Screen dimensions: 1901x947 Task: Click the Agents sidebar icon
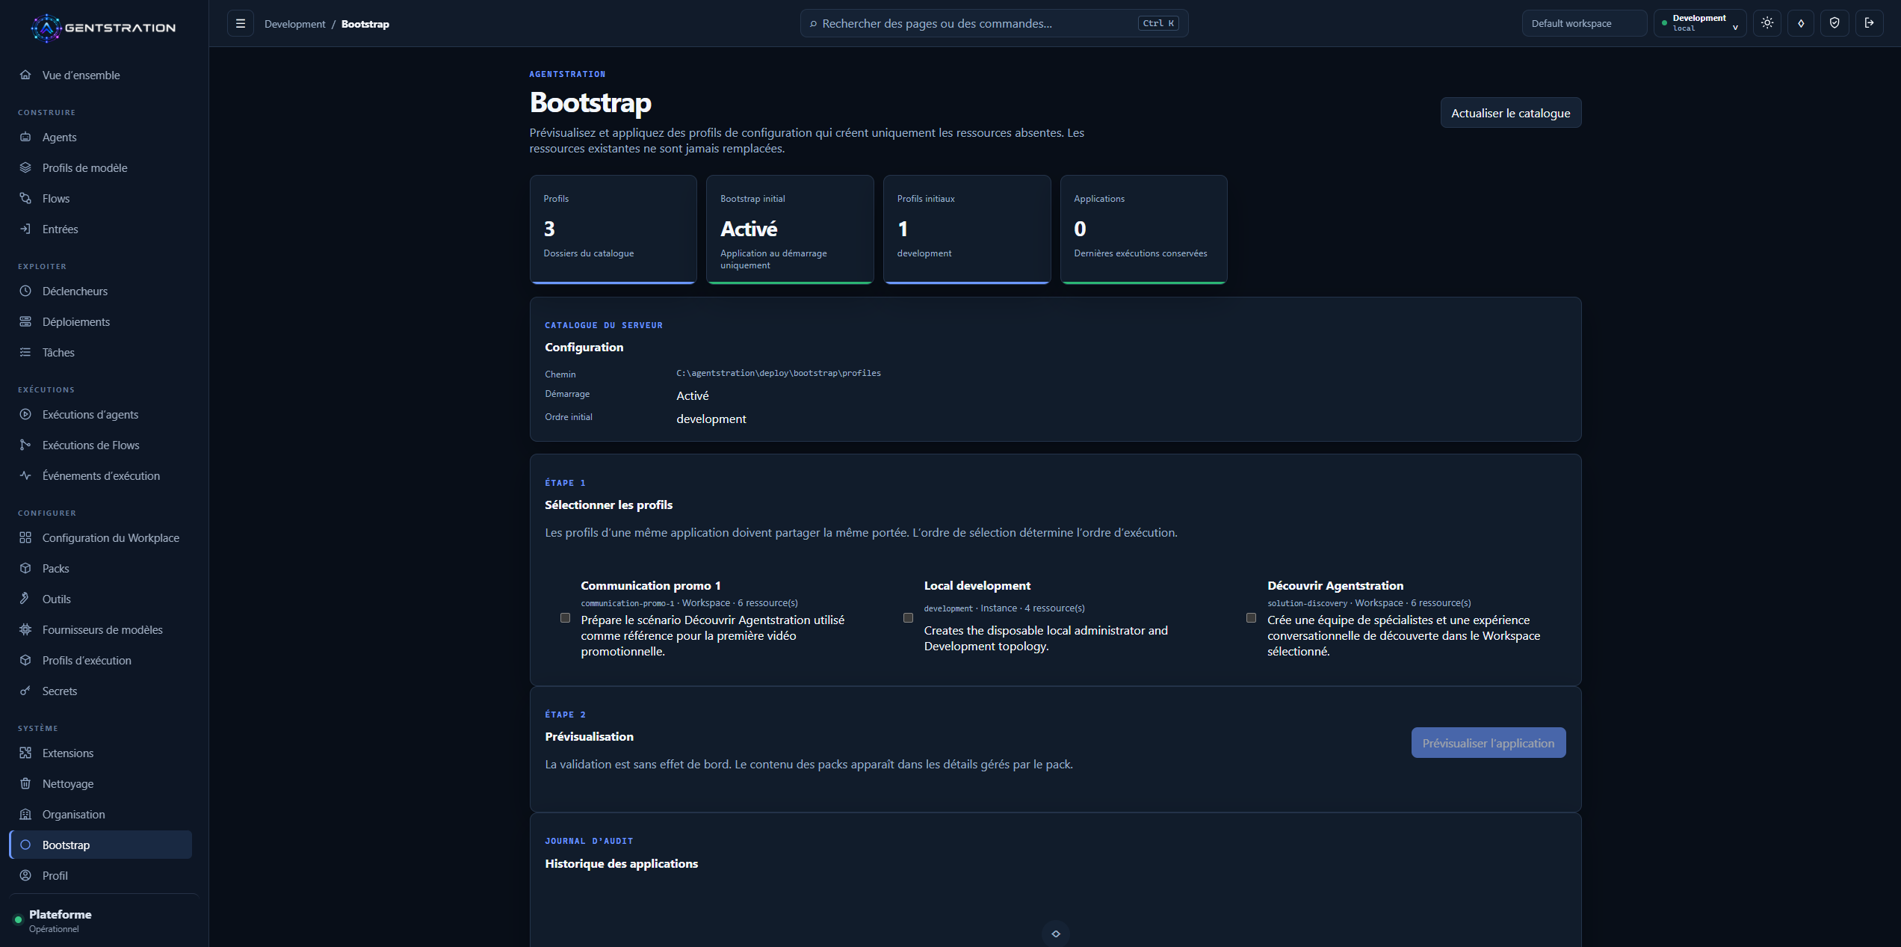click(x=25, y=137)
